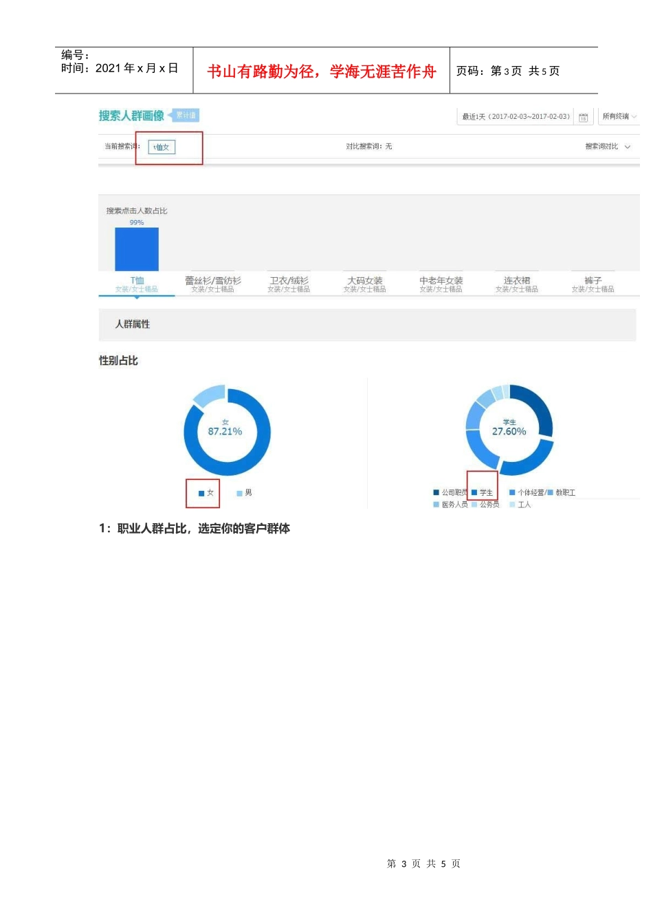Click the 页码：第3页 共5页 header text
653x924 pixels.
pyautogui.click(x=508, y=71)
